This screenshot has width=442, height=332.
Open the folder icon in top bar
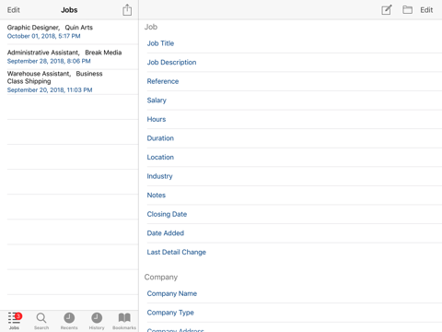pyautogui.click(x=407, y=10)
